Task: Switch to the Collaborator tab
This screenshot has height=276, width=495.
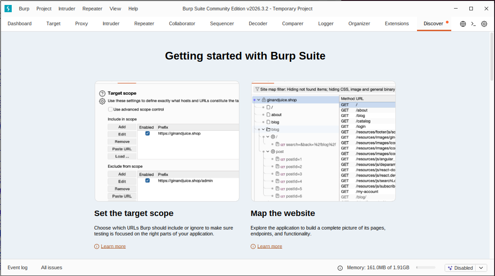Action: tap(182, 24)
